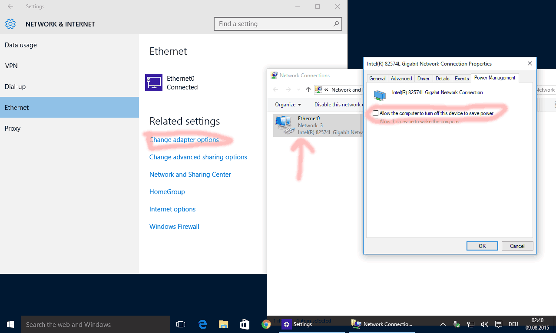Select Data usage in Settings sidebar
The width and height of the screenshot is (556, 333).
pyautogui.click(x=69, y=45)
